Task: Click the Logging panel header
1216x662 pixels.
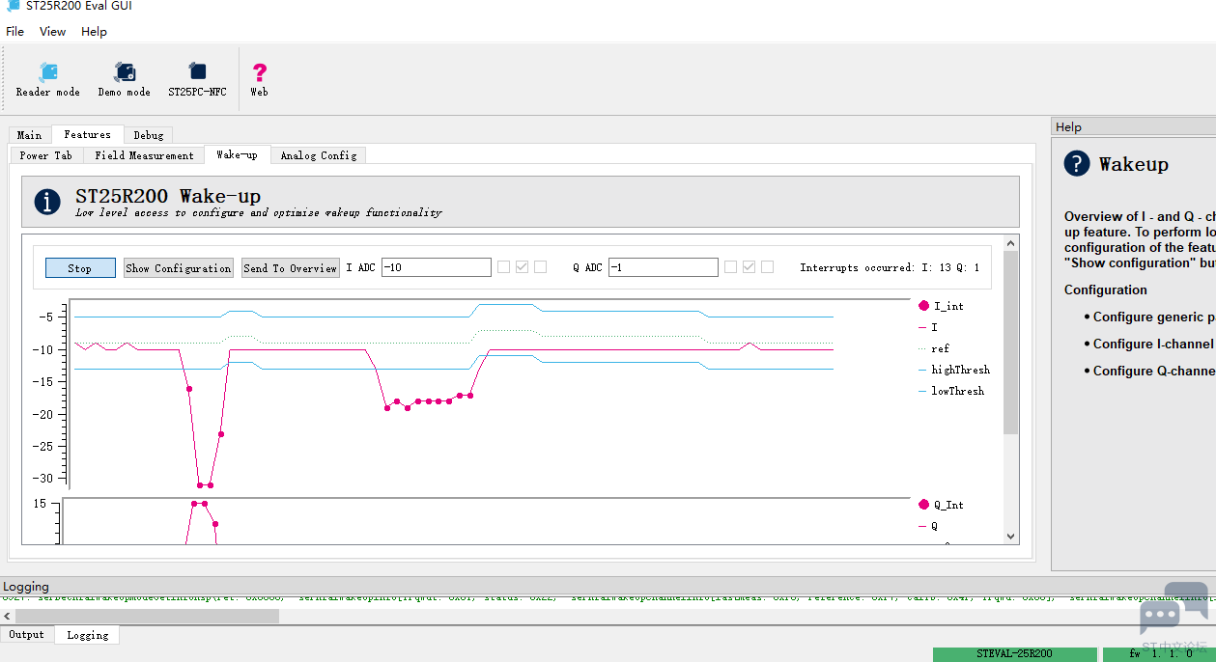Action: pos(26,587)
